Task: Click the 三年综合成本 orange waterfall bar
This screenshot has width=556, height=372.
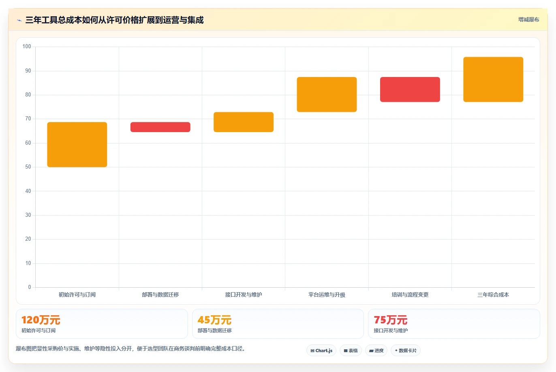Action: point(493,79)
